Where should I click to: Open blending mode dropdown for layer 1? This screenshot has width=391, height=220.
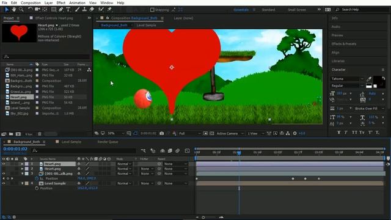[124, 164]
